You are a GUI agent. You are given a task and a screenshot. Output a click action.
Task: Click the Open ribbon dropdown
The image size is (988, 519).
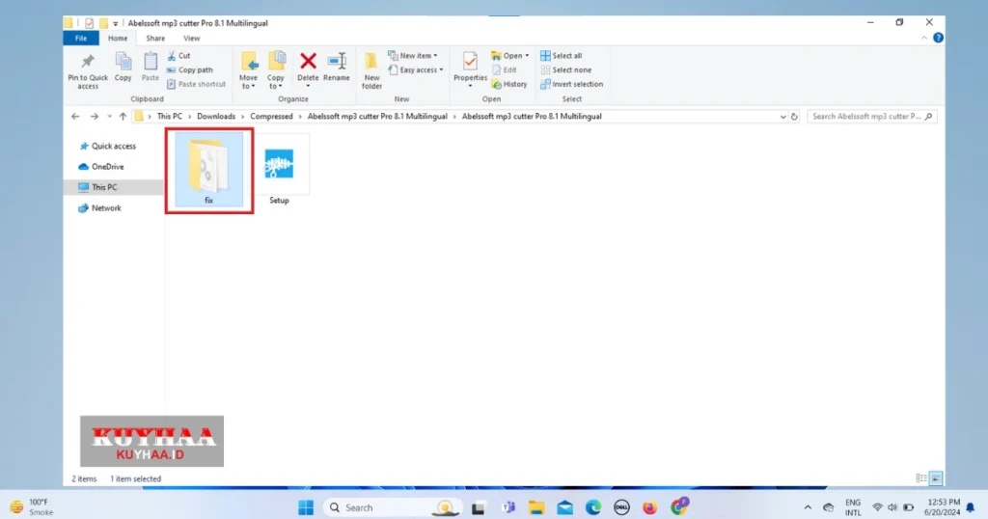tap(510, 55)
